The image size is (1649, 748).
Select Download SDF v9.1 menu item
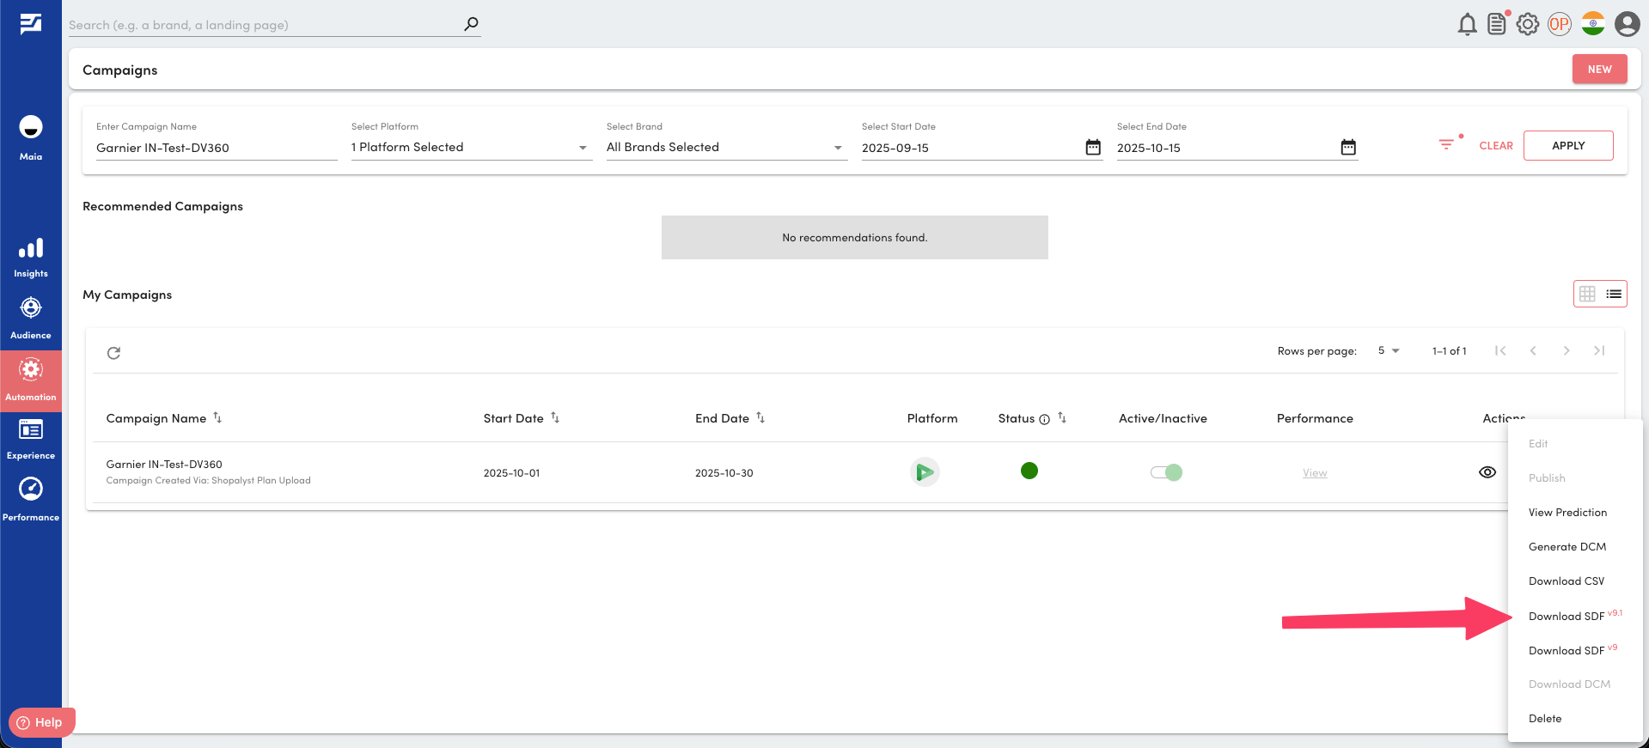1575,616
